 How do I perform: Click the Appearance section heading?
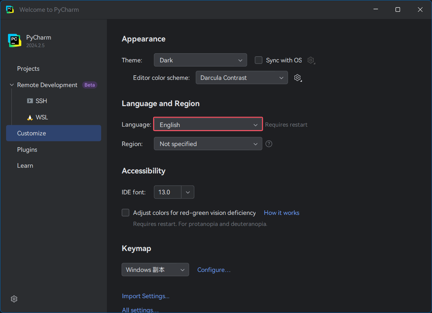[143, 39]
